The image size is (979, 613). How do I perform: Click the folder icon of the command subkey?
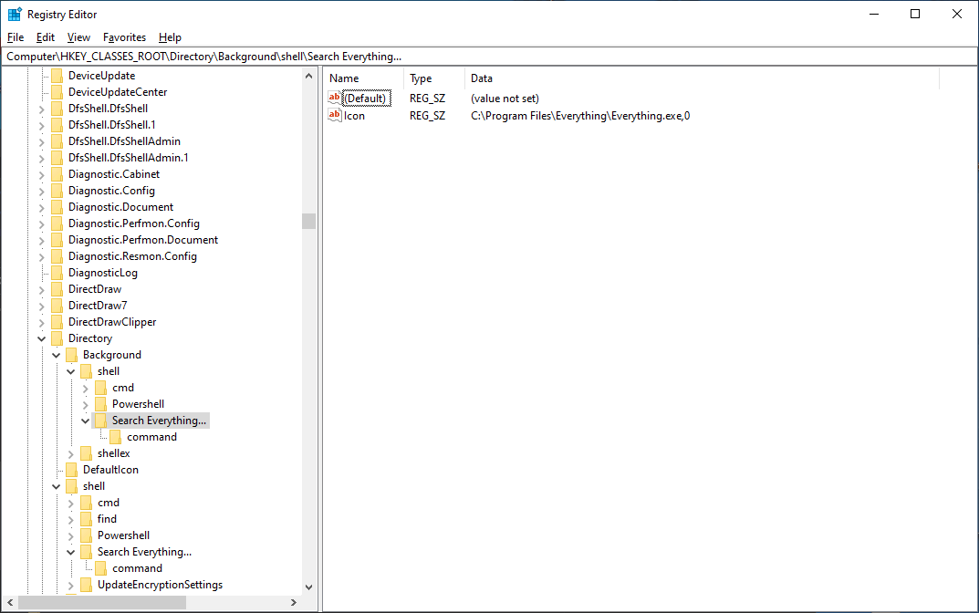click(x=115, y=436)
